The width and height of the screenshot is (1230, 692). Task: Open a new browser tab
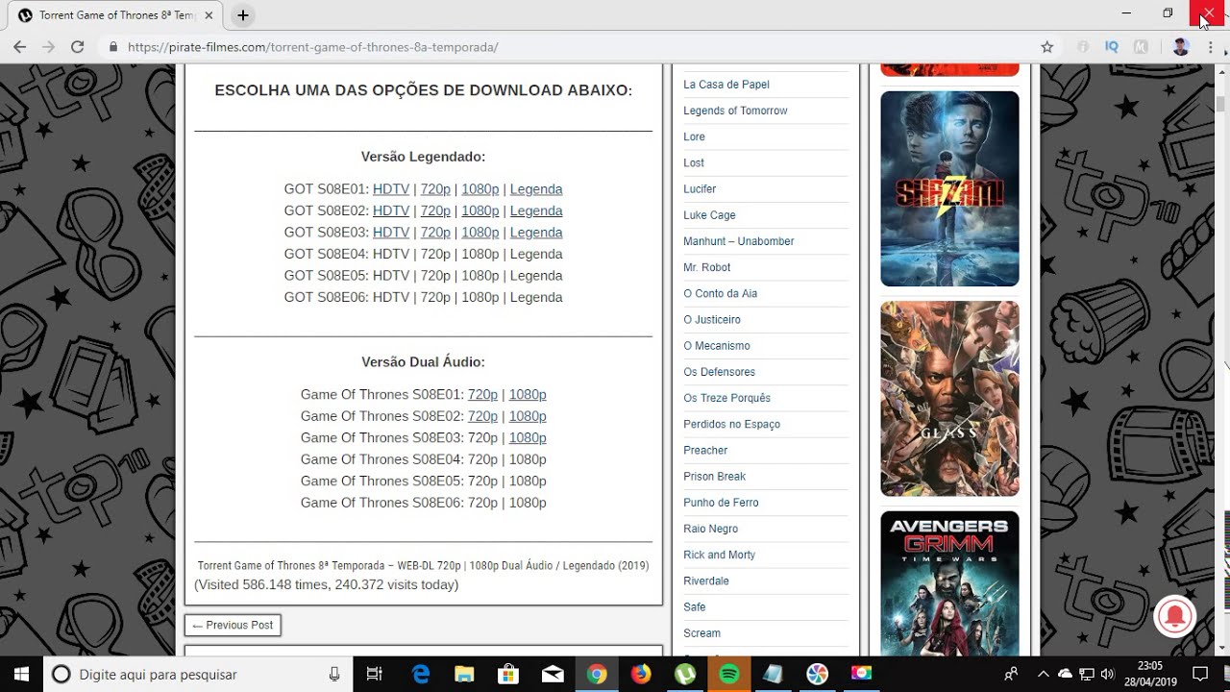243,15
